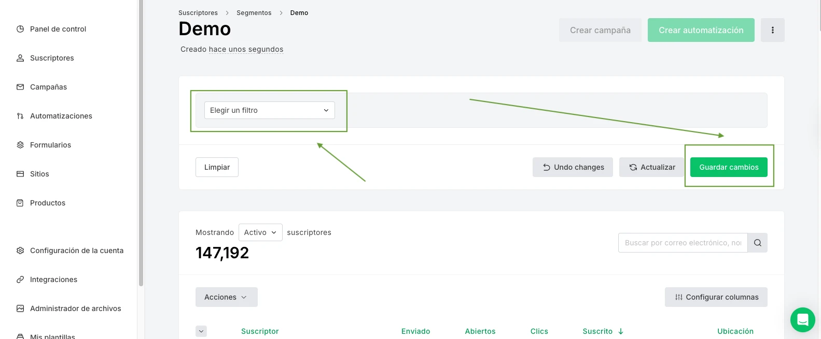
Task: Open the select-all rows dropdown in table header
Action: (201, 331)
